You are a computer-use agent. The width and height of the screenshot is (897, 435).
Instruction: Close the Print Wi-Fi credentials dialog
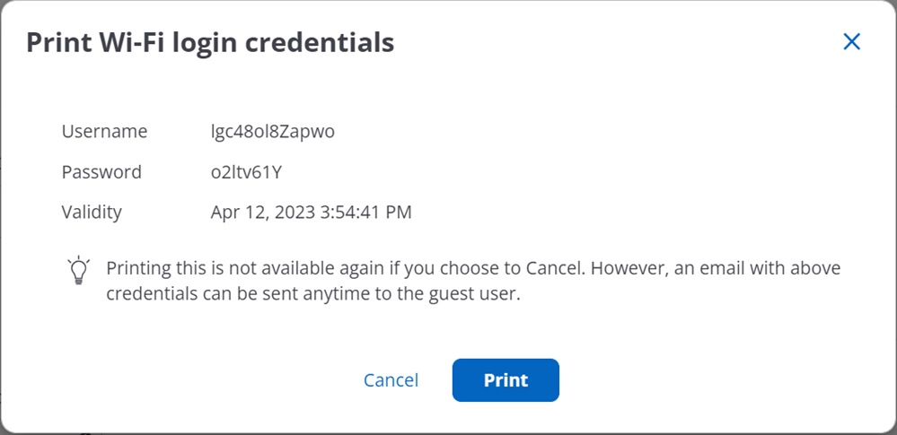click(x=851, y=42)
